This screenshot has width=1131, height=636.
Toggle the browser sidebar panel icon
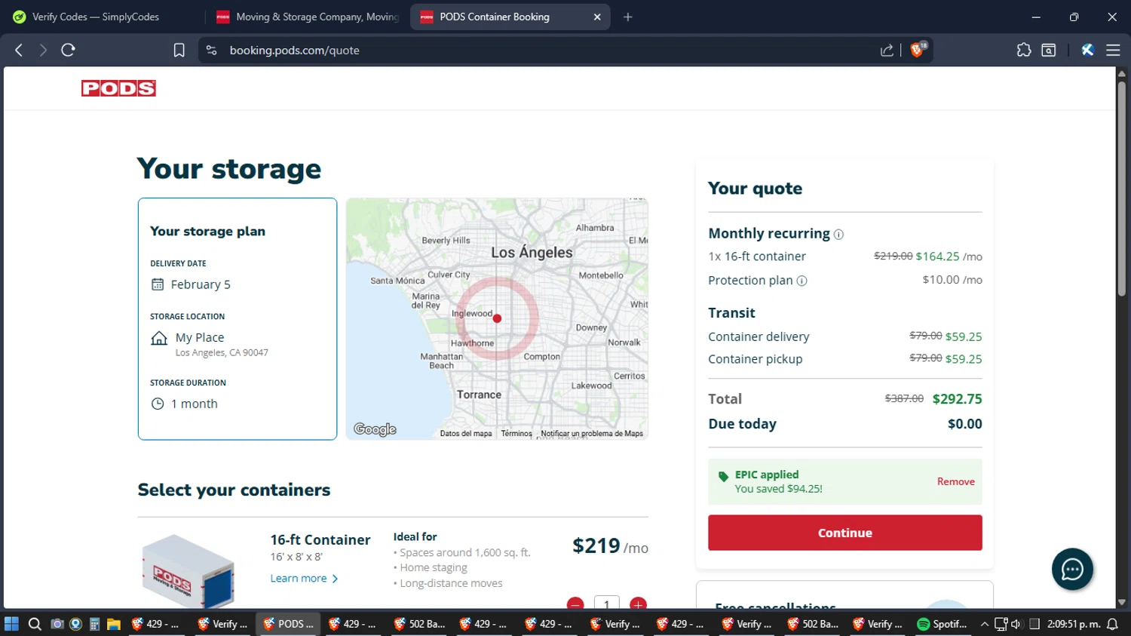pos(1049,50)
